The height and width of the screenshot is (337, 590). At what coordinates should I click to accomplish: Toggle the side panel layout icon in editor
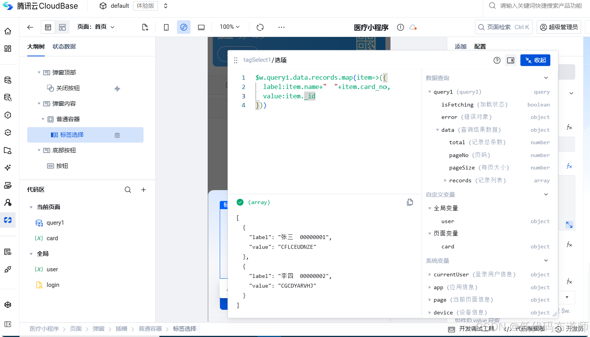coord(511,60)
